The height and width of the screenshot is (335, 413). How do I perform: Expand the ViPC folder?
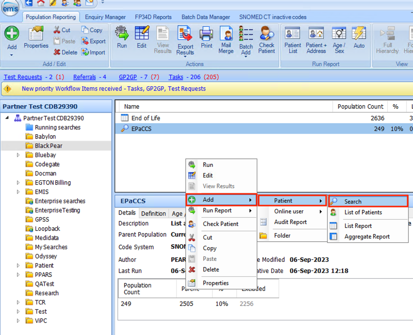point(18,321)
